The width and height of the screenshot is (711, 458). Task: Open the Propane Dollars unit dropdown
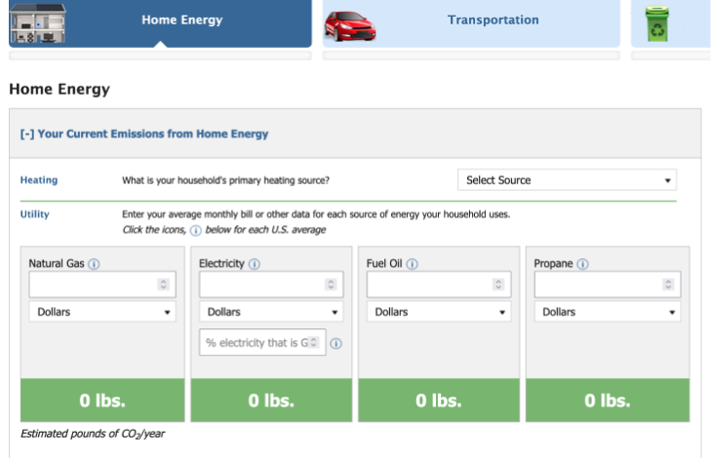point(608,312)
